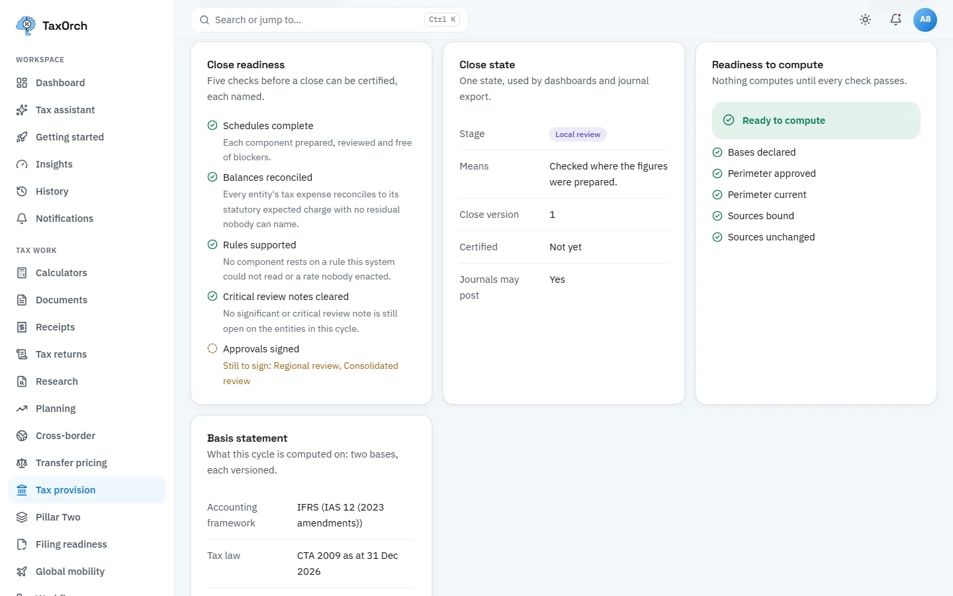Screen dimensions: 953x596
Task: Click the Ready to compute banner
Action: (816, 121)
